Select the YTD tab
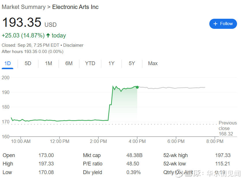Viewport: 248px width, 181px height. 90,63
